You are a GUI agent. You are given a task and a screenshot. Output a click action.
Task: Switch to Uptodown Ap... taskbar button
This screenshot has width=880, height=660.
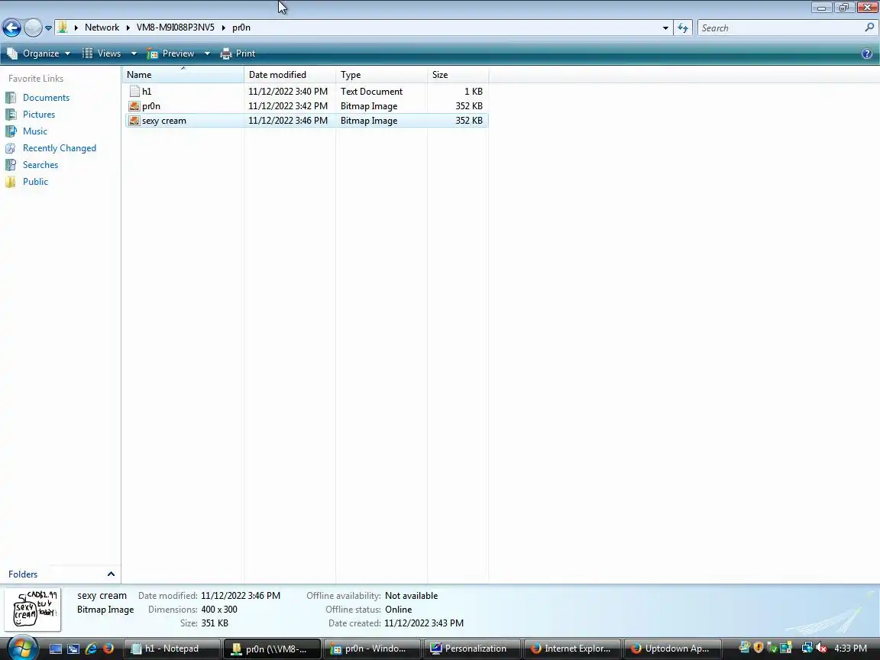point(671,649)
